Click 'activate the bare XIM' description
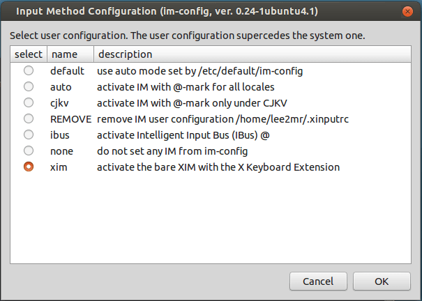The image size is (422, 301). click(218, 167)
